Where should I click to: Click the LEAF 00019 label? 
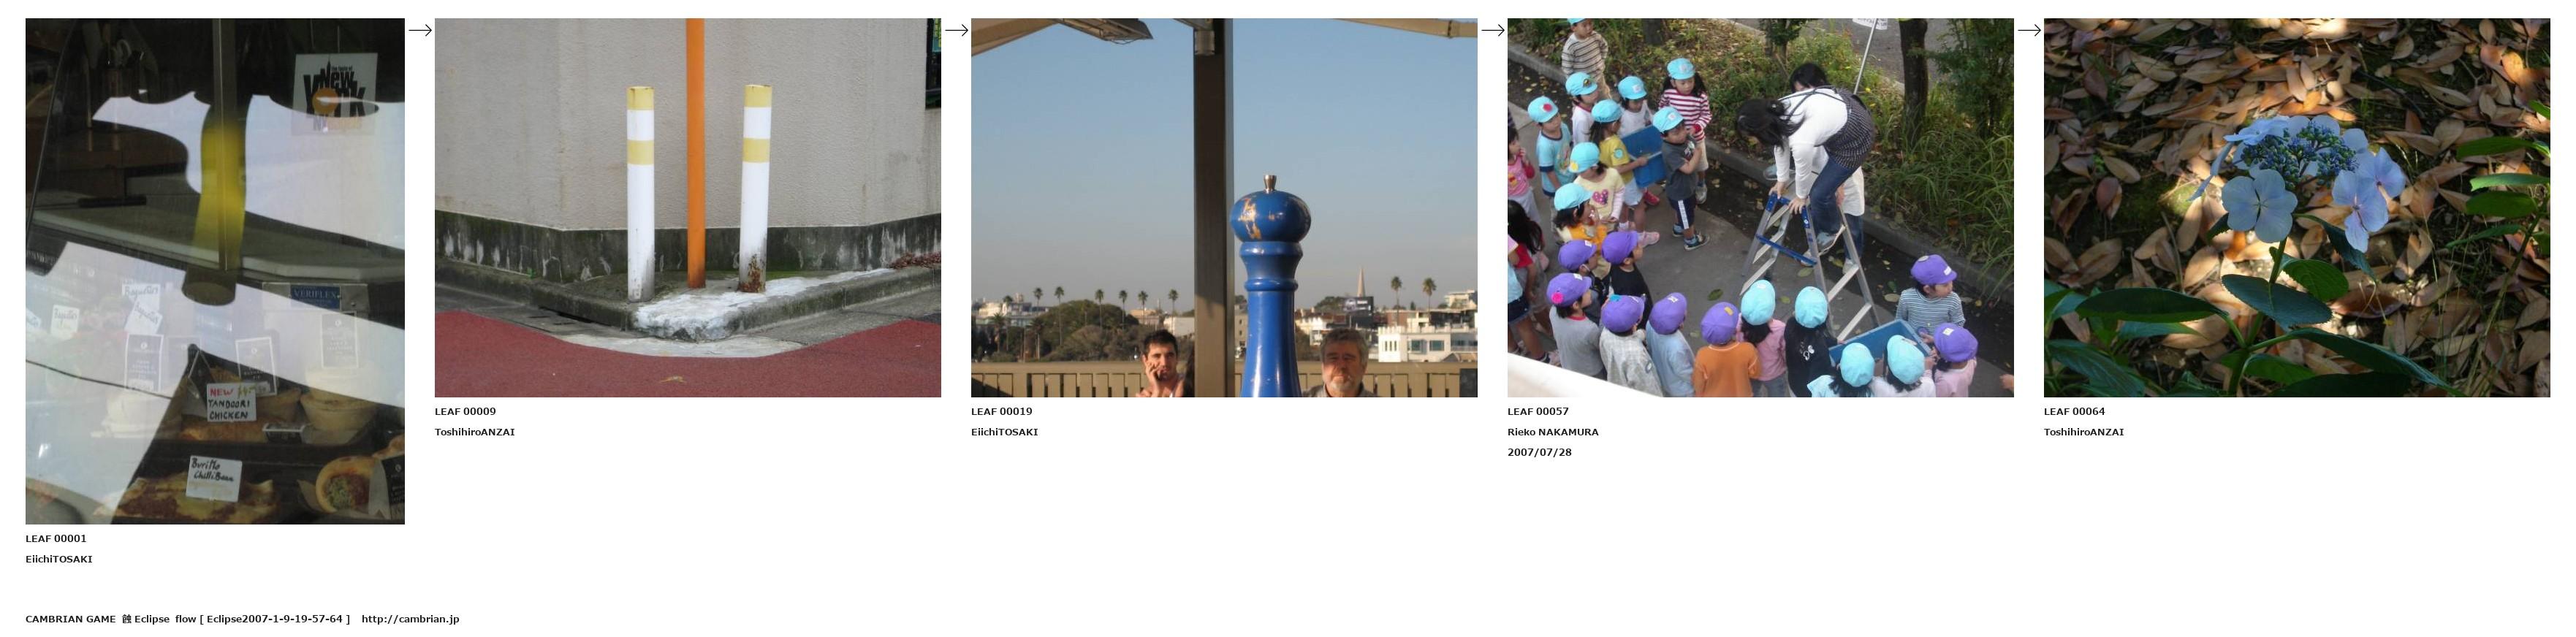coord(1001,412)
